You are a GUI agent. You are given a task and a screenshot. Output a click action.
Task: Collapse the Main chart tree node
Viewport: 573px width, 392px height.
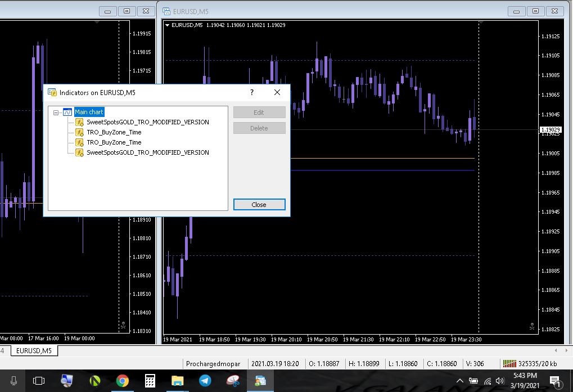point(56,112)
